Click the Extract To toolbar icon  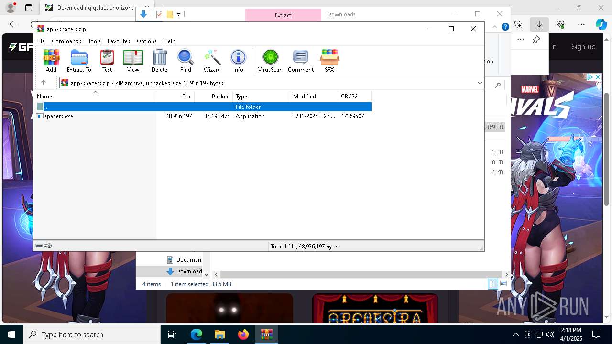pyautogui.click(x=79, y=61)
